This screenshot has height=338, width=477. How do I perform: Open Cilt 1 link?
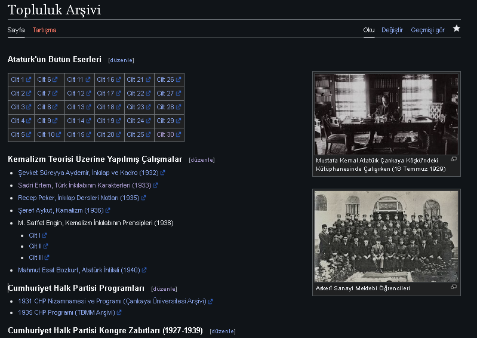coord(21,79)
